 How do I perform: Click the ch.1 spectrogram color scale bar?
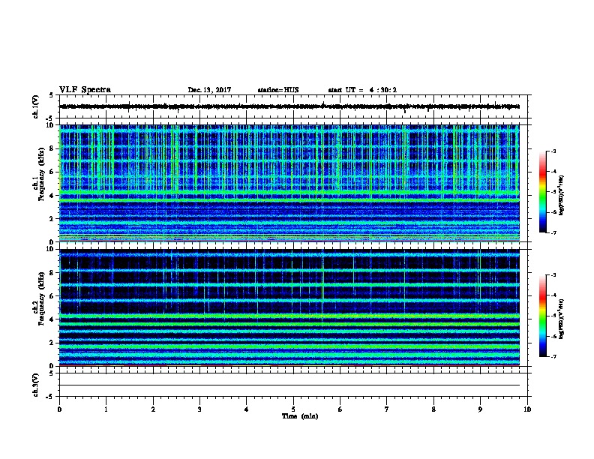point(542,192)
